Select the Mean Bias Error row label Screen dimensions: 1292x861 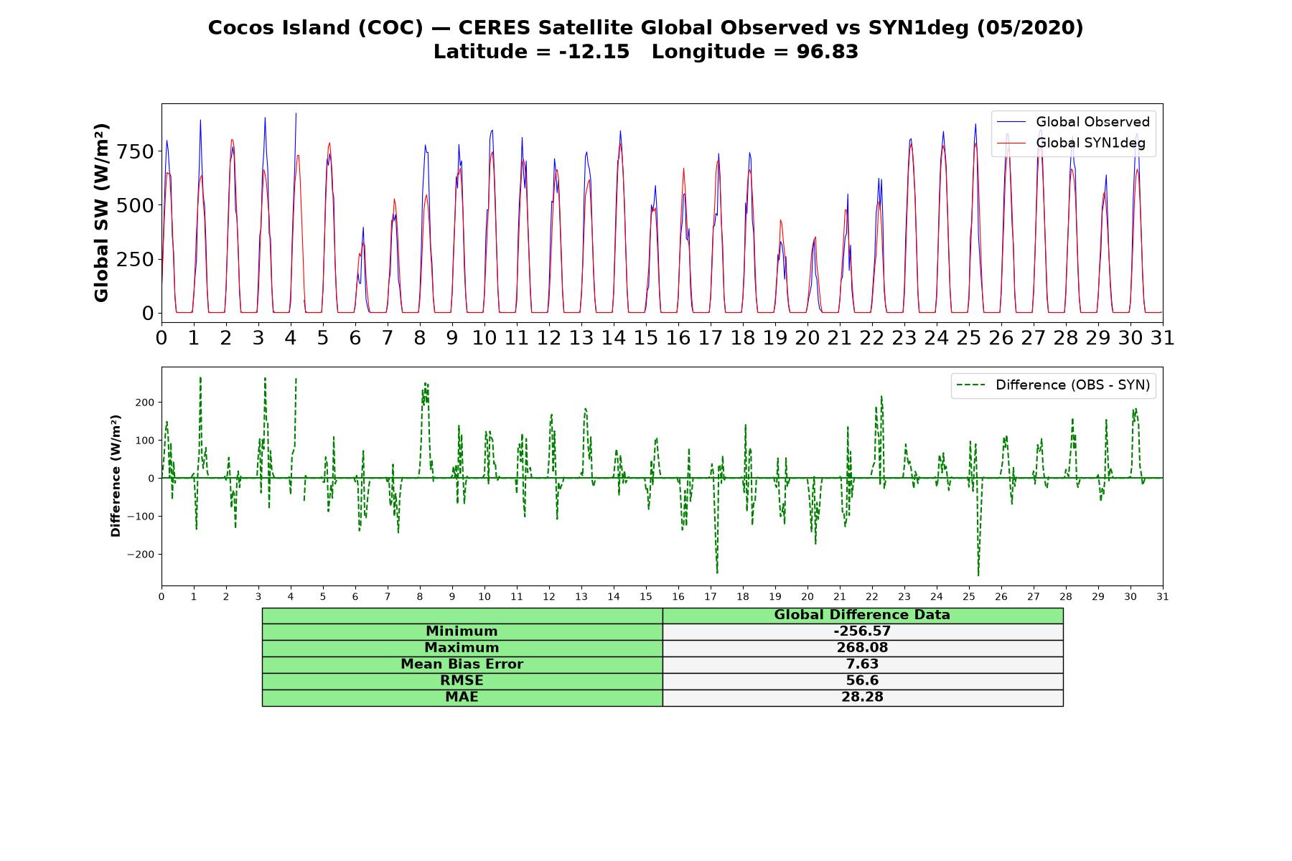462,664
